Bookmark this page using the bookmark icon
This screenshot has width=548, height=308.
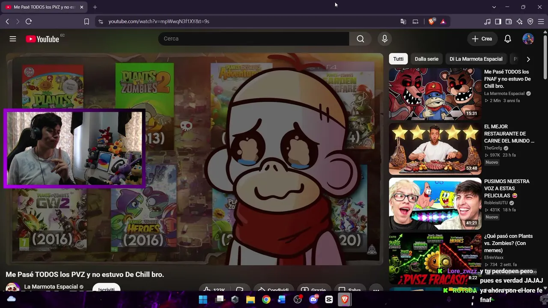86,21
